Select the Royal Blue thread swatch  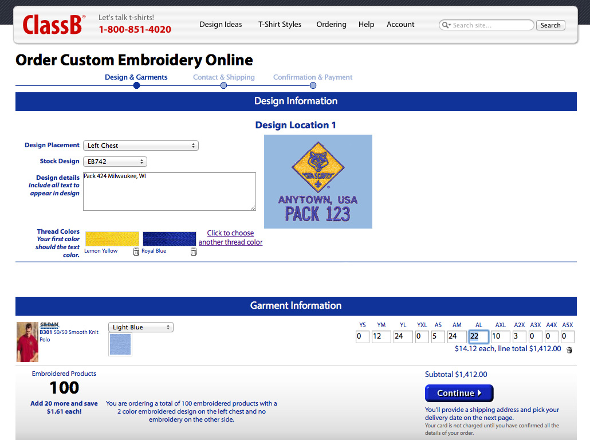169,239
